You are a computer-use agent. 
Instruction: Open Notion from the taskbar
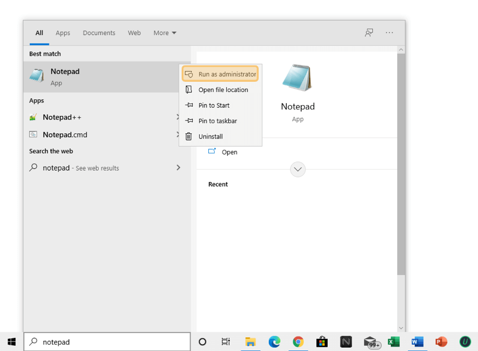click(x=346, y=342)
